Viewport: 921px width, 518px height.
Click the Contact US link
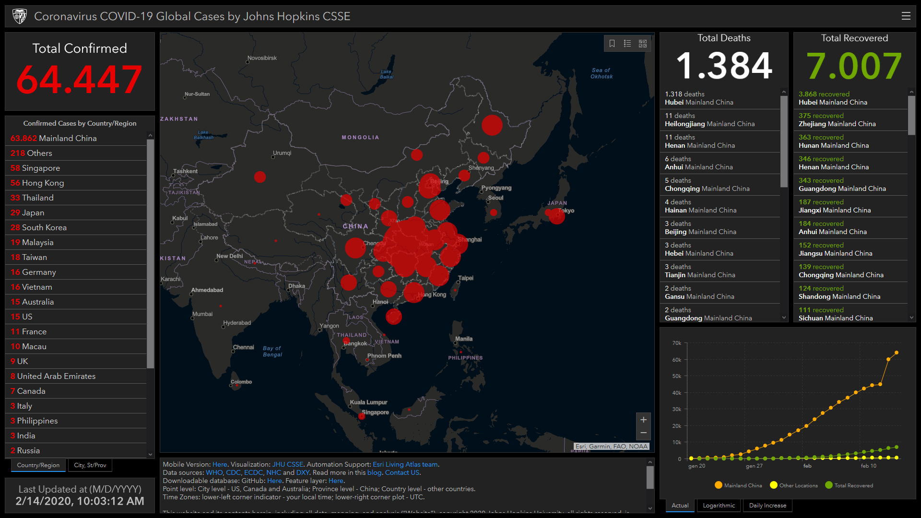[x=402, y=472]
